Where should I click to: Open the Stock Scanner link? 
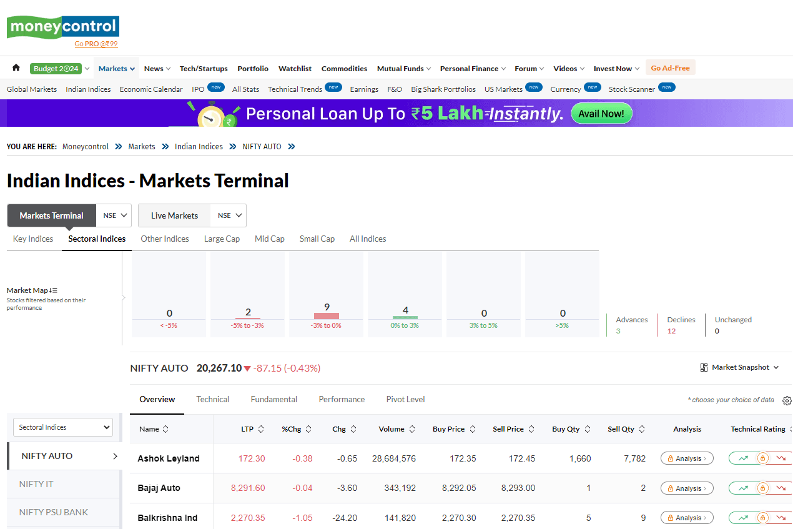[x=632, y=89]
